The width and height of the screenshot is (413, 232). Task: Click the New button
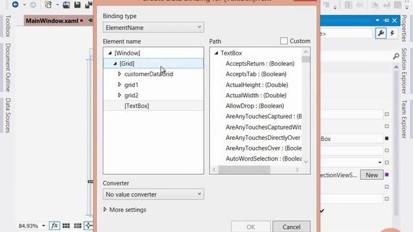click(372, 175)
